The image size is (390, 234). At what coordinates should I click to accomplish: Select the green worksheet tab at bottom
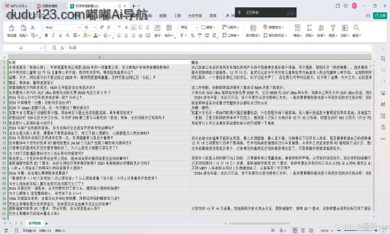pos(35,223)
